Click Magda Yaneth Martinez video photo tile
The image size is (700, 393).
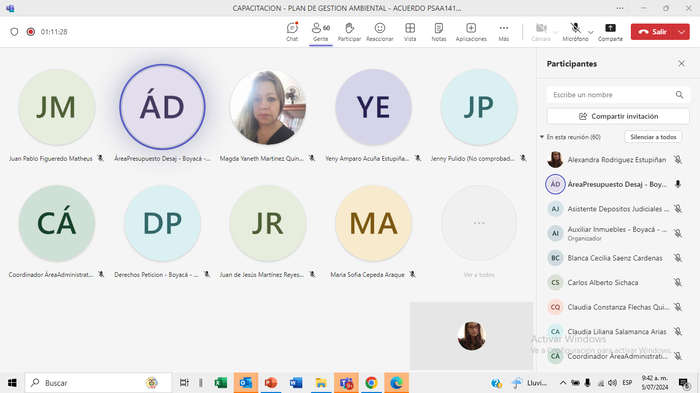click(268, 107)
